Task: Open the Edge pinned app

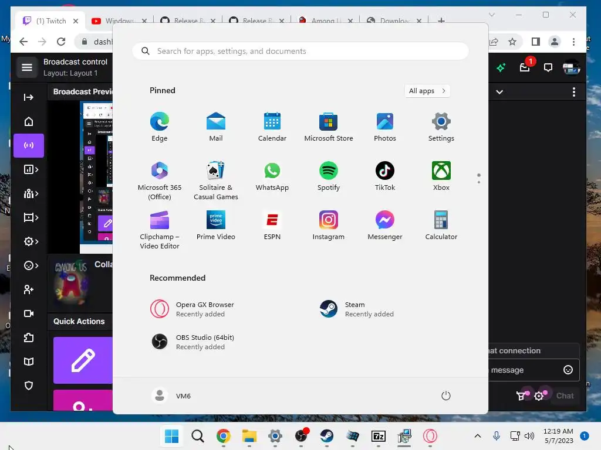Action: pyautogui.click(x=160, y=127)
